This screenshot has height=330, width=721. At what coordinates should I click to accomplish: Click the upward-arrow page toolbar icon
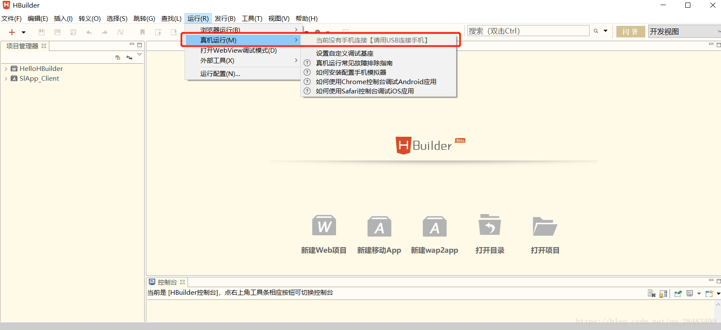click(158, 32)
